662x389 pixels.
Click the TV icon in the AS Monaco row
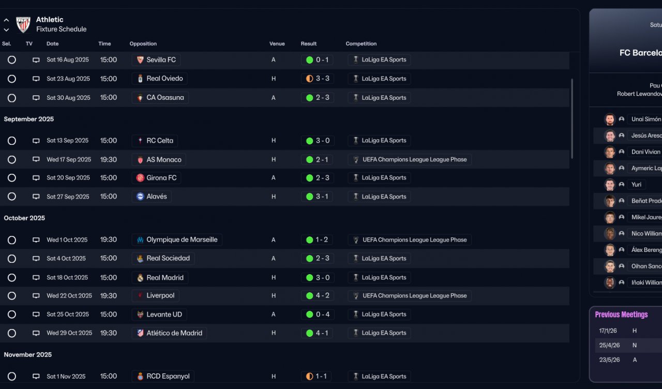(36, 160)
